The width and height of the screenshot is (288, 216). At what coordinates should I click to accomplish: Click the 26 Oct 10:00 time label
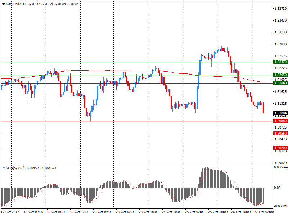pyautogui.click(x=241, y=212)
